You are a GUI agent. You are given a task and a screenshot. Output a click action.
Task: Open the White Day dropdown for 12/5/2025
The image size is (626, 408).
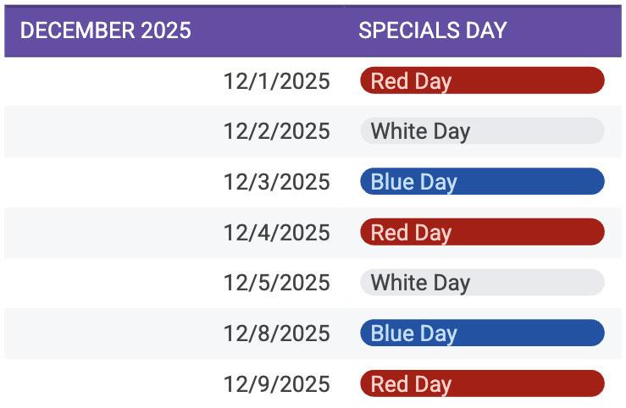482,283
